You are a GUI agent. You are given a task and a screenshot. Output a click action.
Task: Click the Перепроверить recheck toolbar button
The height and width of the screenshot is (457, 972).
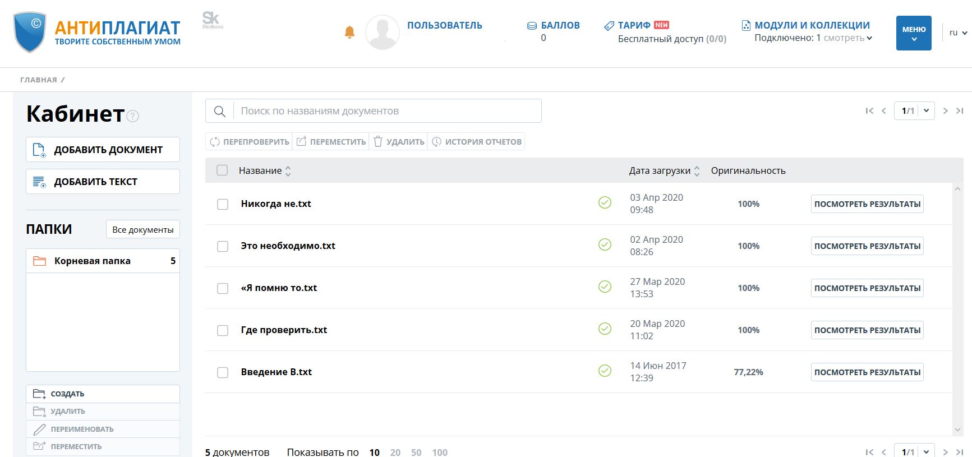point(250,142)
